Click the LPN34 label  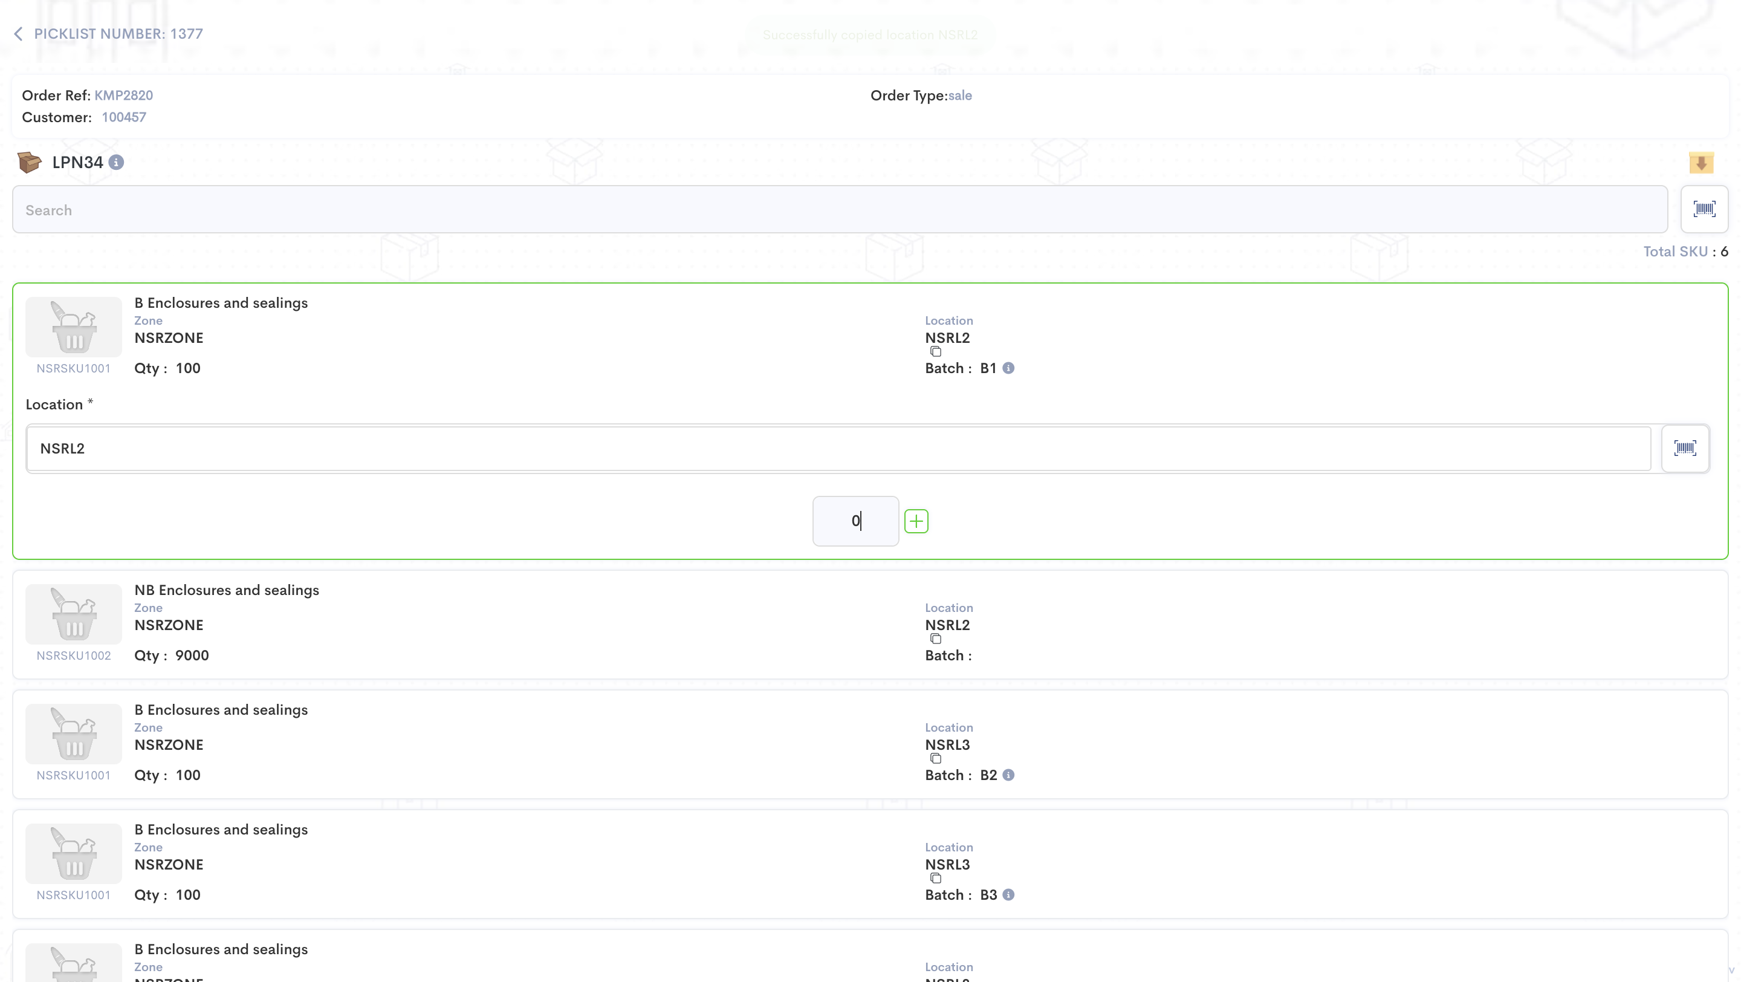[x=78, y=162]
